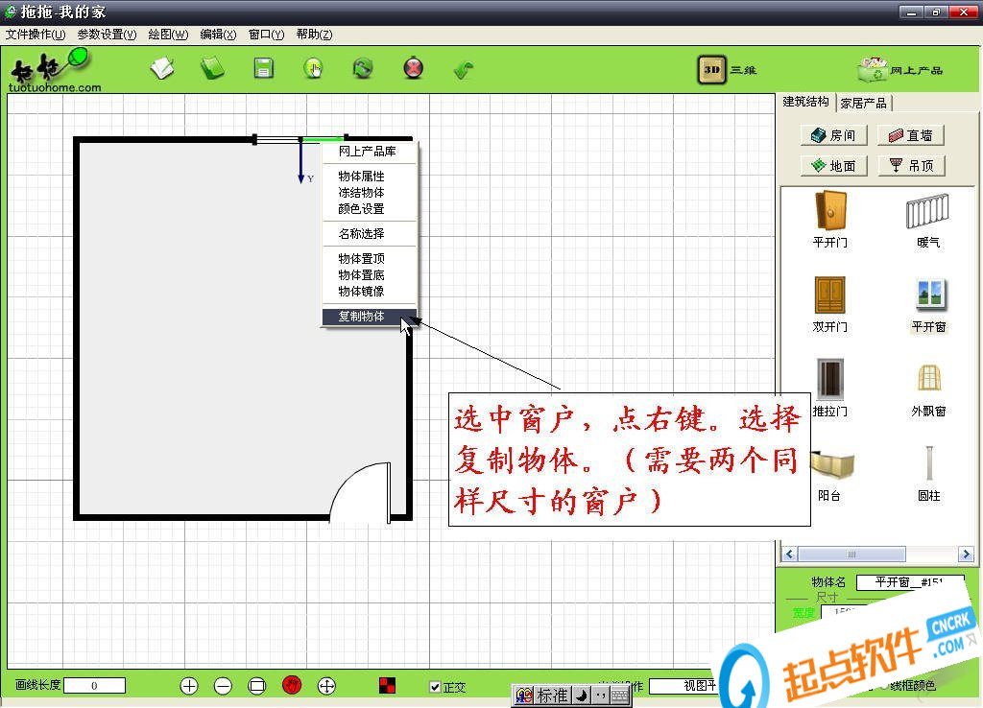Image resolution: width=983 pixels, height=708 pixels.
Task: Switch to 3D 三维 view
Action: 728,69
